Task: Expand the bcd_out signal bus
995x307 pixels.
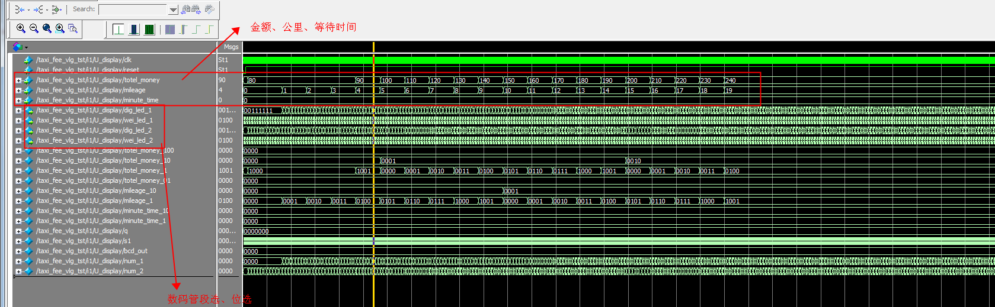Action: [x=18, y=251]
